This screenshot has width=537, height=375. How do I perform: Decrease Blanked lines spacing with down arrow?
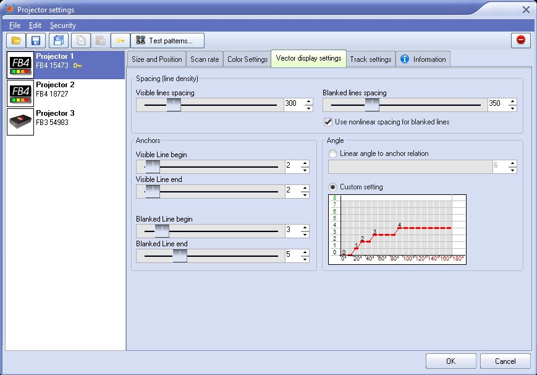(512, 108)
